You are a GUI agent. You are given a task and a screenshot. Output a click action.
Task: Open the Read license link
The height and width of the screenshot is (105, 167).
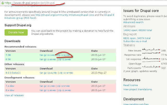[x=130, y=85]
